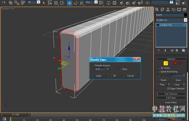Click Remove Modifier from stack icon

click(x=177, y=50)
